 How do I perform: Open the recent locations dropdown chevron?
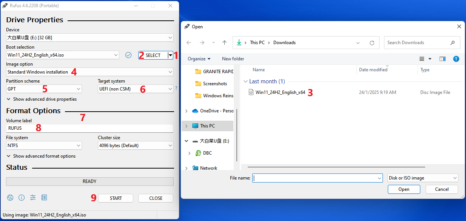[213, 43]
